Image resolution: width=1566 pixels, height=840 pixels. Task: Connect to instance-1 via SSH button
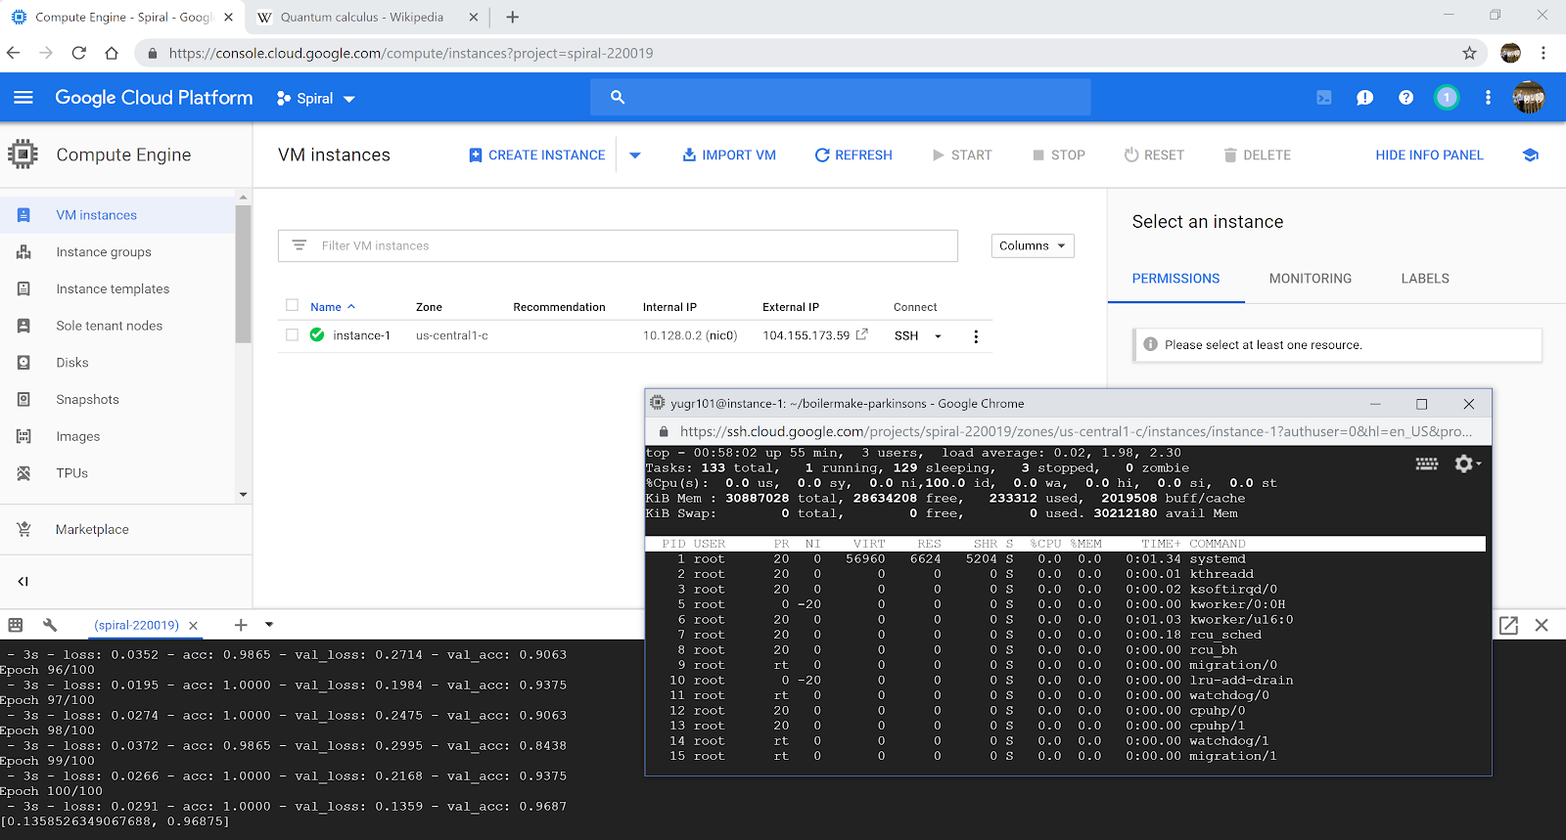pos(906,335)
